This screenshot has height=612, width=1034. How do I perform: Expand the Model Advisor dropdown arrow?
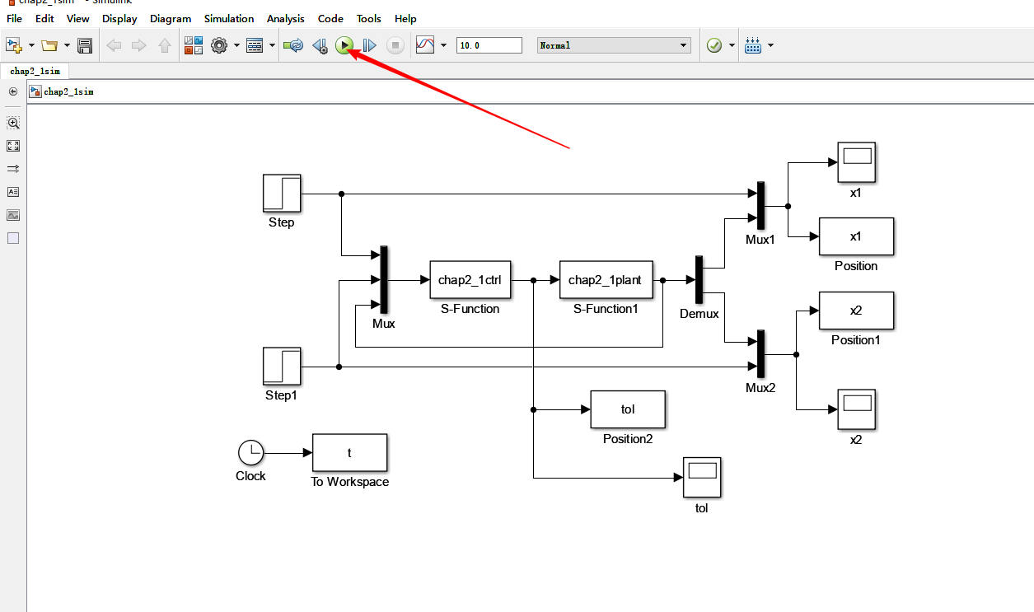point(732,45)
